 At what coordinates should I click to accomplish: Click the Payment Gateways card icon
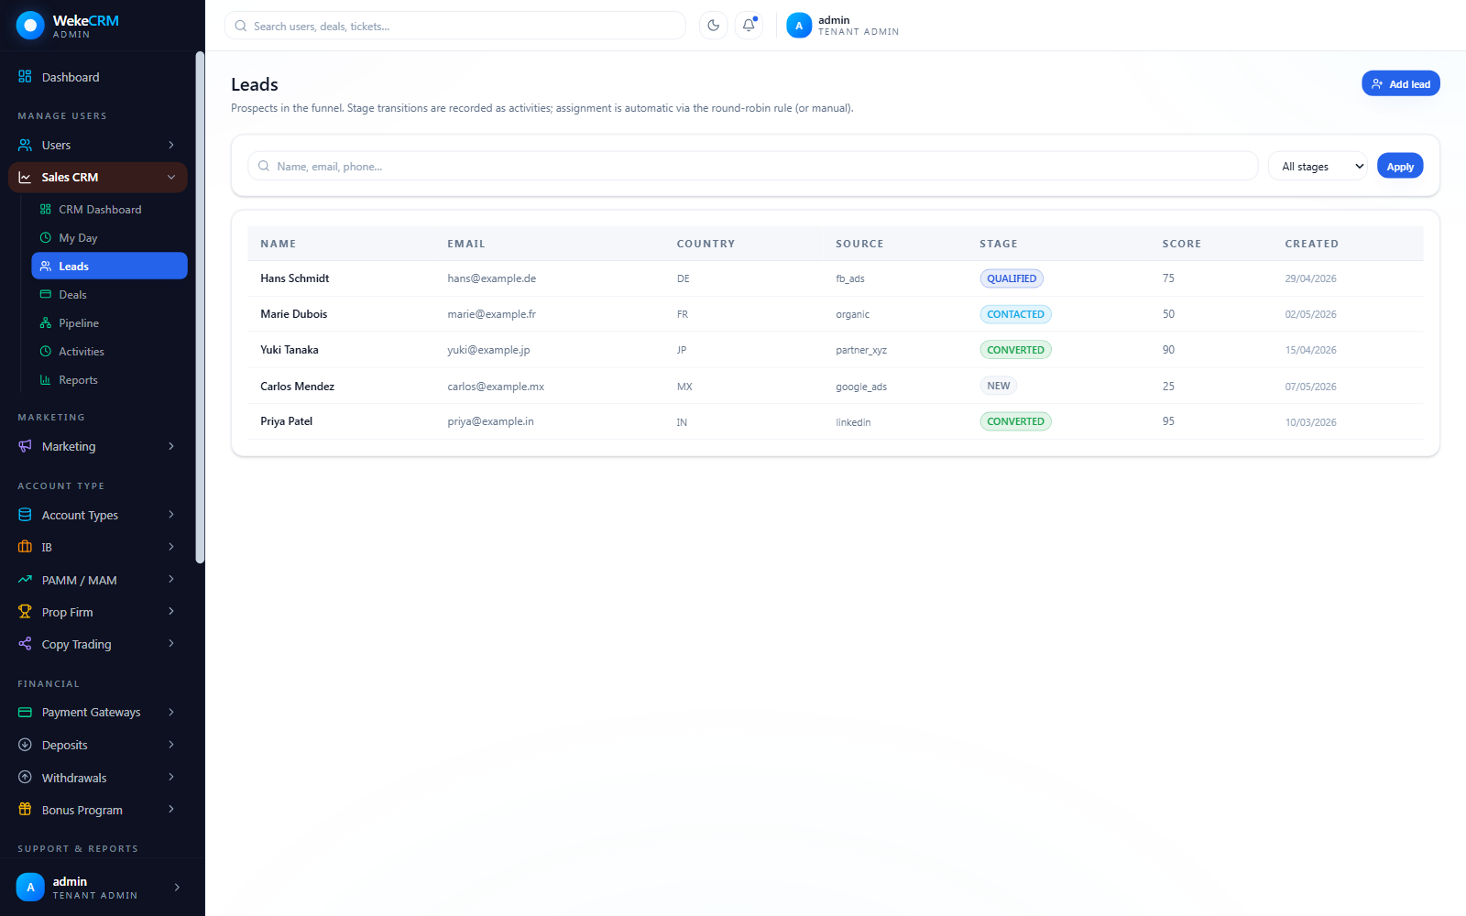[25, 712]
